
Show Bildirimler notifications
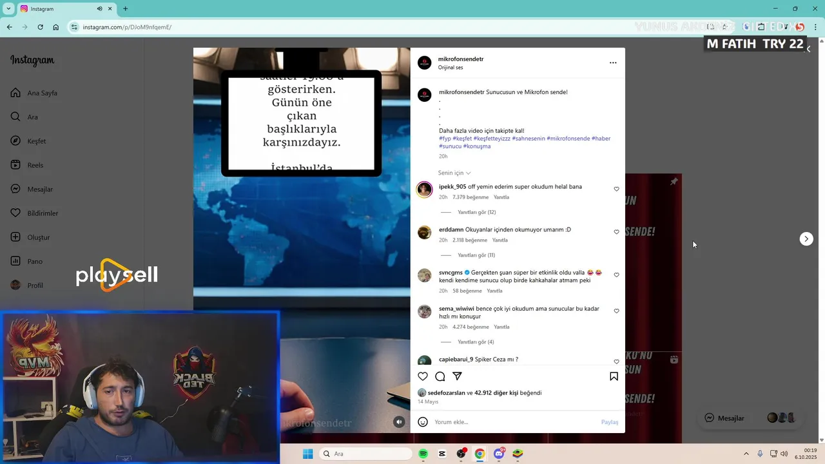(34, 213)
